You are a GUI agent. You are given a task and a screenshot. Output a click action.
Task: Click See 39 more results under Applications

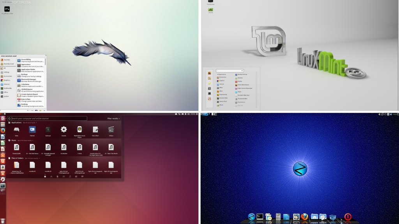pos(29,122)
